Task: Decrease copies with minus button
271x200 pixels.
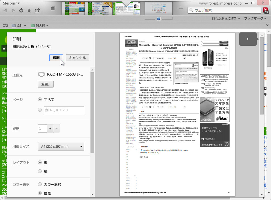Action: point(56,128)
